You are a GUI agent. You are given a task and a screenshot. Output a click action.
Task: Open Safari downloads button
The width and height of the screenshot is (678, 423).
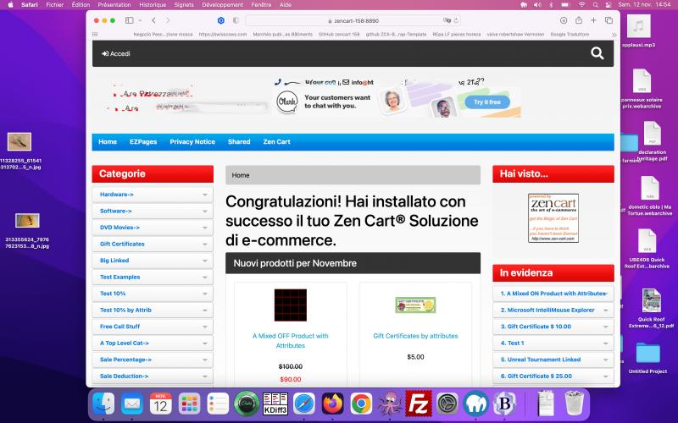coord(564,20)
